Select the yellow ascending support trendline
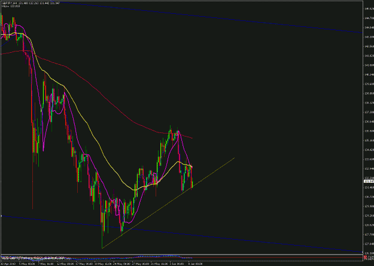 (167, 204)
